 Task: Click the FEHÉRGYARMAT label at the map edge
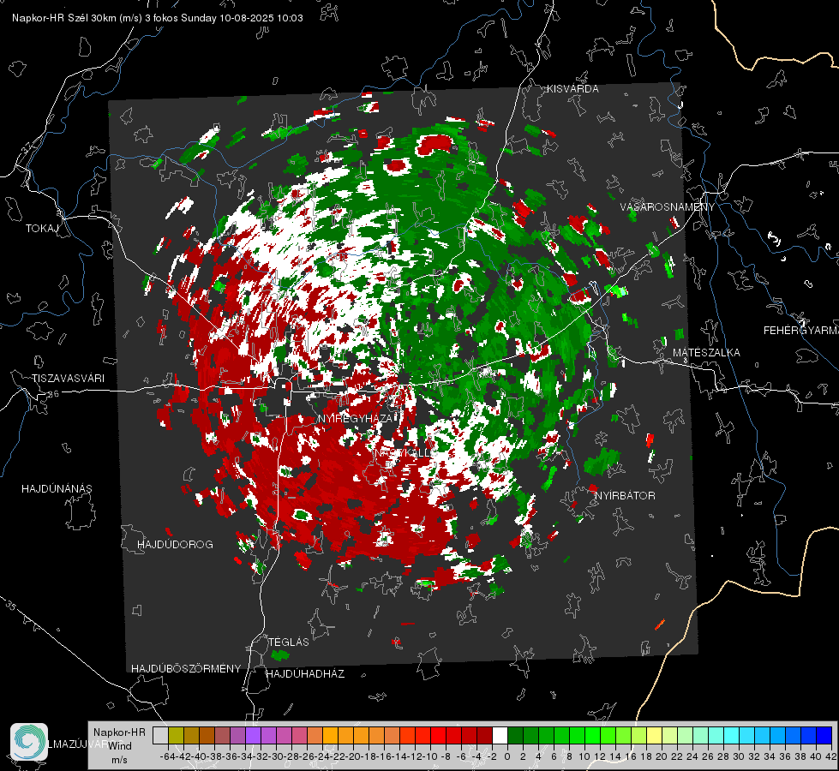pos(800,331)
